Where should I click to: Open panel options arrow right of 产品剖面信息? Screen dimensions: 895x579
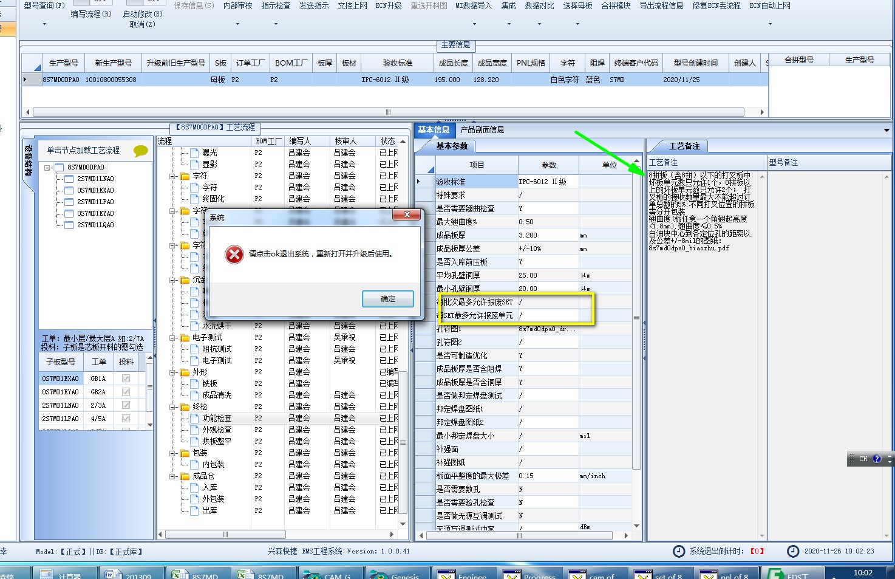pyautogui.click(x=886, y=130)
